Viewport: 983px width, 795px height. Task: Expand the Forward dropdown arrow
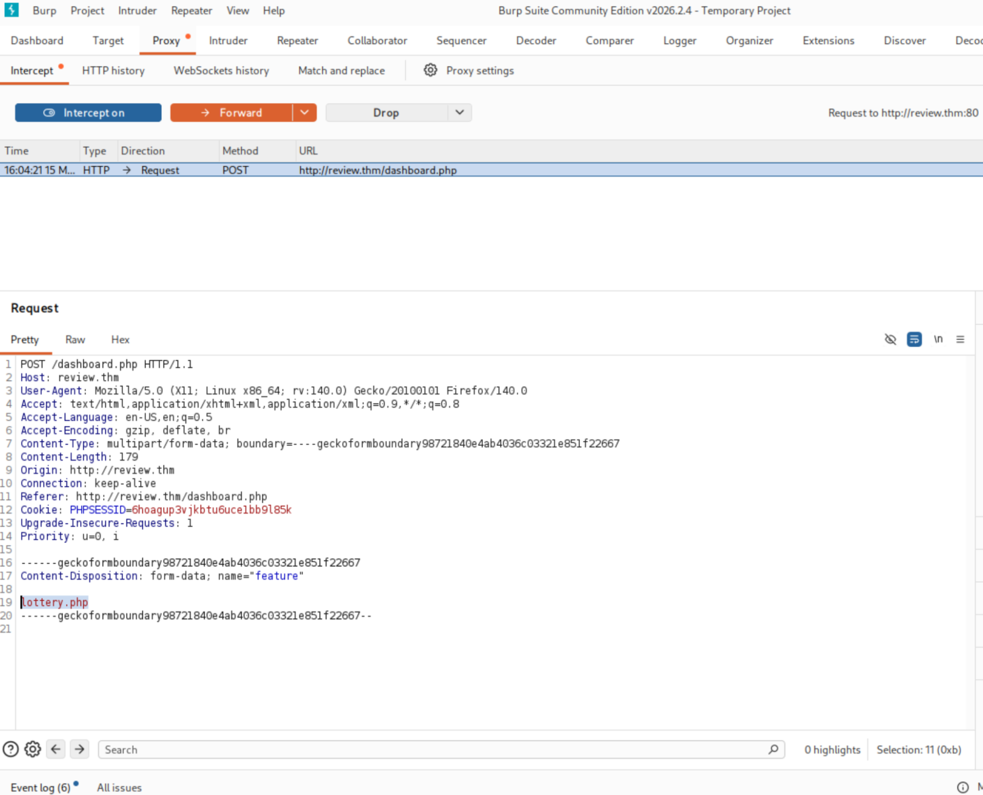(x=305, y=113)
